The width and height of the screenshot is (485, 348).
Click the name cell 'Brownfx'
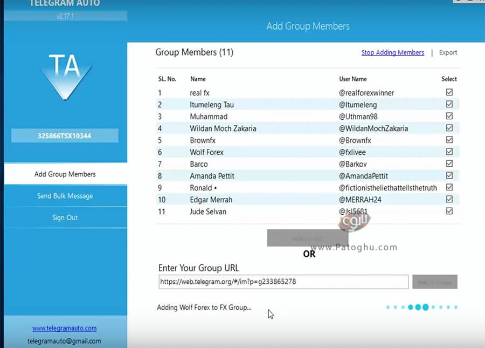[203, 140]
